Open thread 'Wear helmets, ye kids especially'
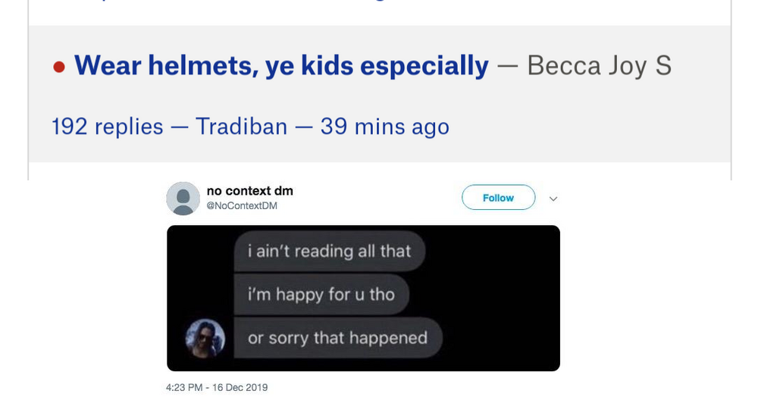The height and width of the screenshot is (419, 758). (x=281, y=66)
